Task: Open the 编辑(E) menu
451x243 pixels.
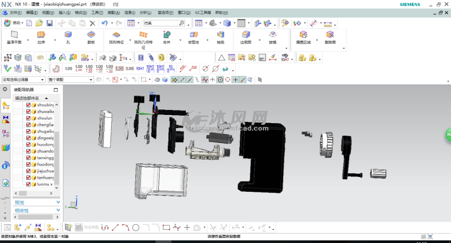Action: tap(32, 13)
